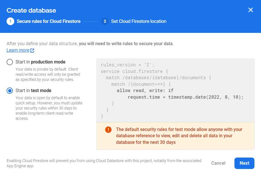Click the step 2 numbered circle
This screenshot has height=175, width=261.
click(105, 21)
